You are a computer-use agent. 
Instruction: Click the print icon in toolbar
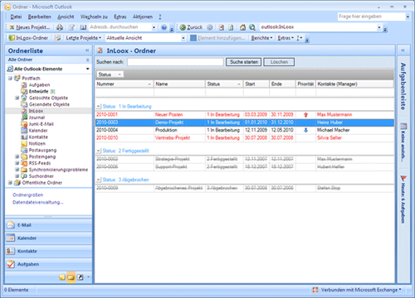(x=60, y=27)
